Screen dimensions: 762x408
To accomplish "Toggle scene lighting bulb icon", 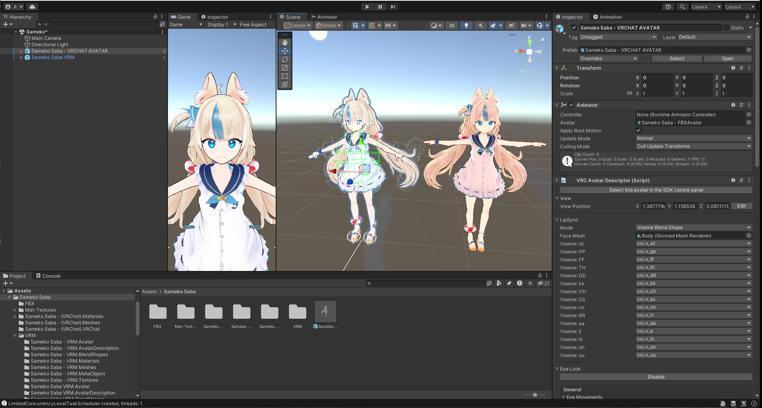I will point(466,25).
